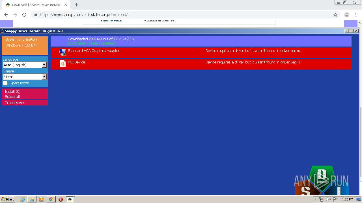Select the Standard VGA Graphics Adapter row
Viewport: 362px width, 203px height.
tap(201, 52)
